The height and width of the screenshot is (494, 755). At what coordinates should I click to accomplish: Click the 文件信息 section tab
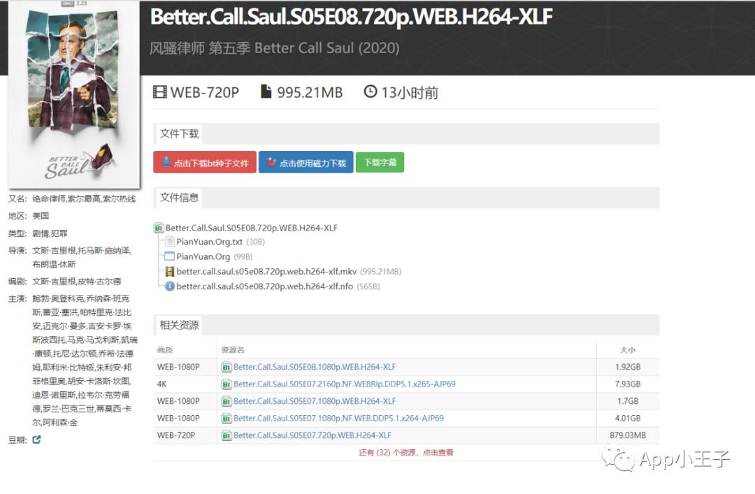point(179,198)
